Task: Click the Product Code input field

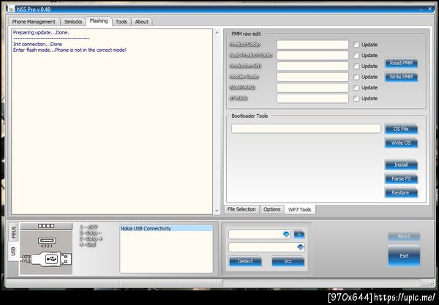Action: coord(312,45)
